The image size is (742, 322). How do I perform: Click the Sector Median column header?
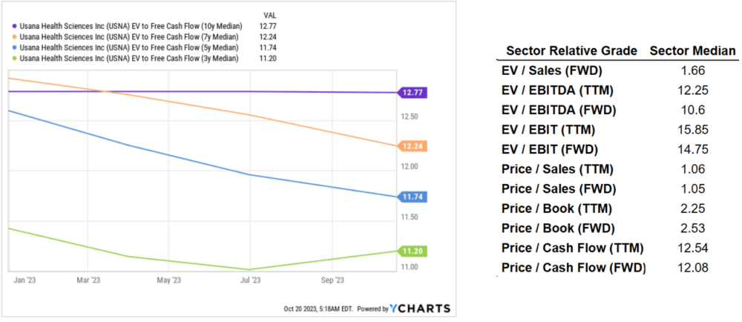point(694,51)
